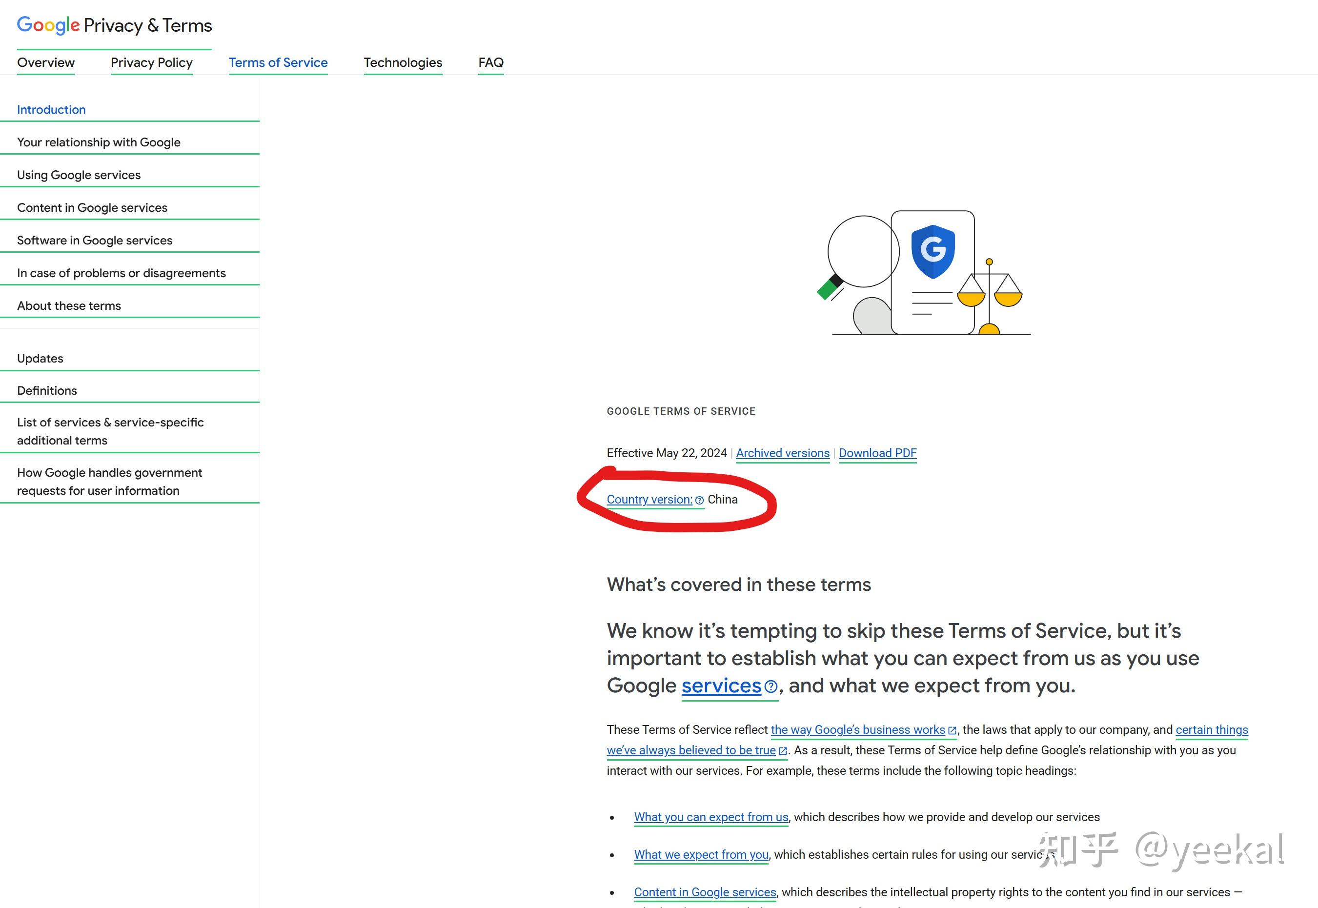Click external-link icon after believed to be true
The image size is (1318, 908).
783,751
